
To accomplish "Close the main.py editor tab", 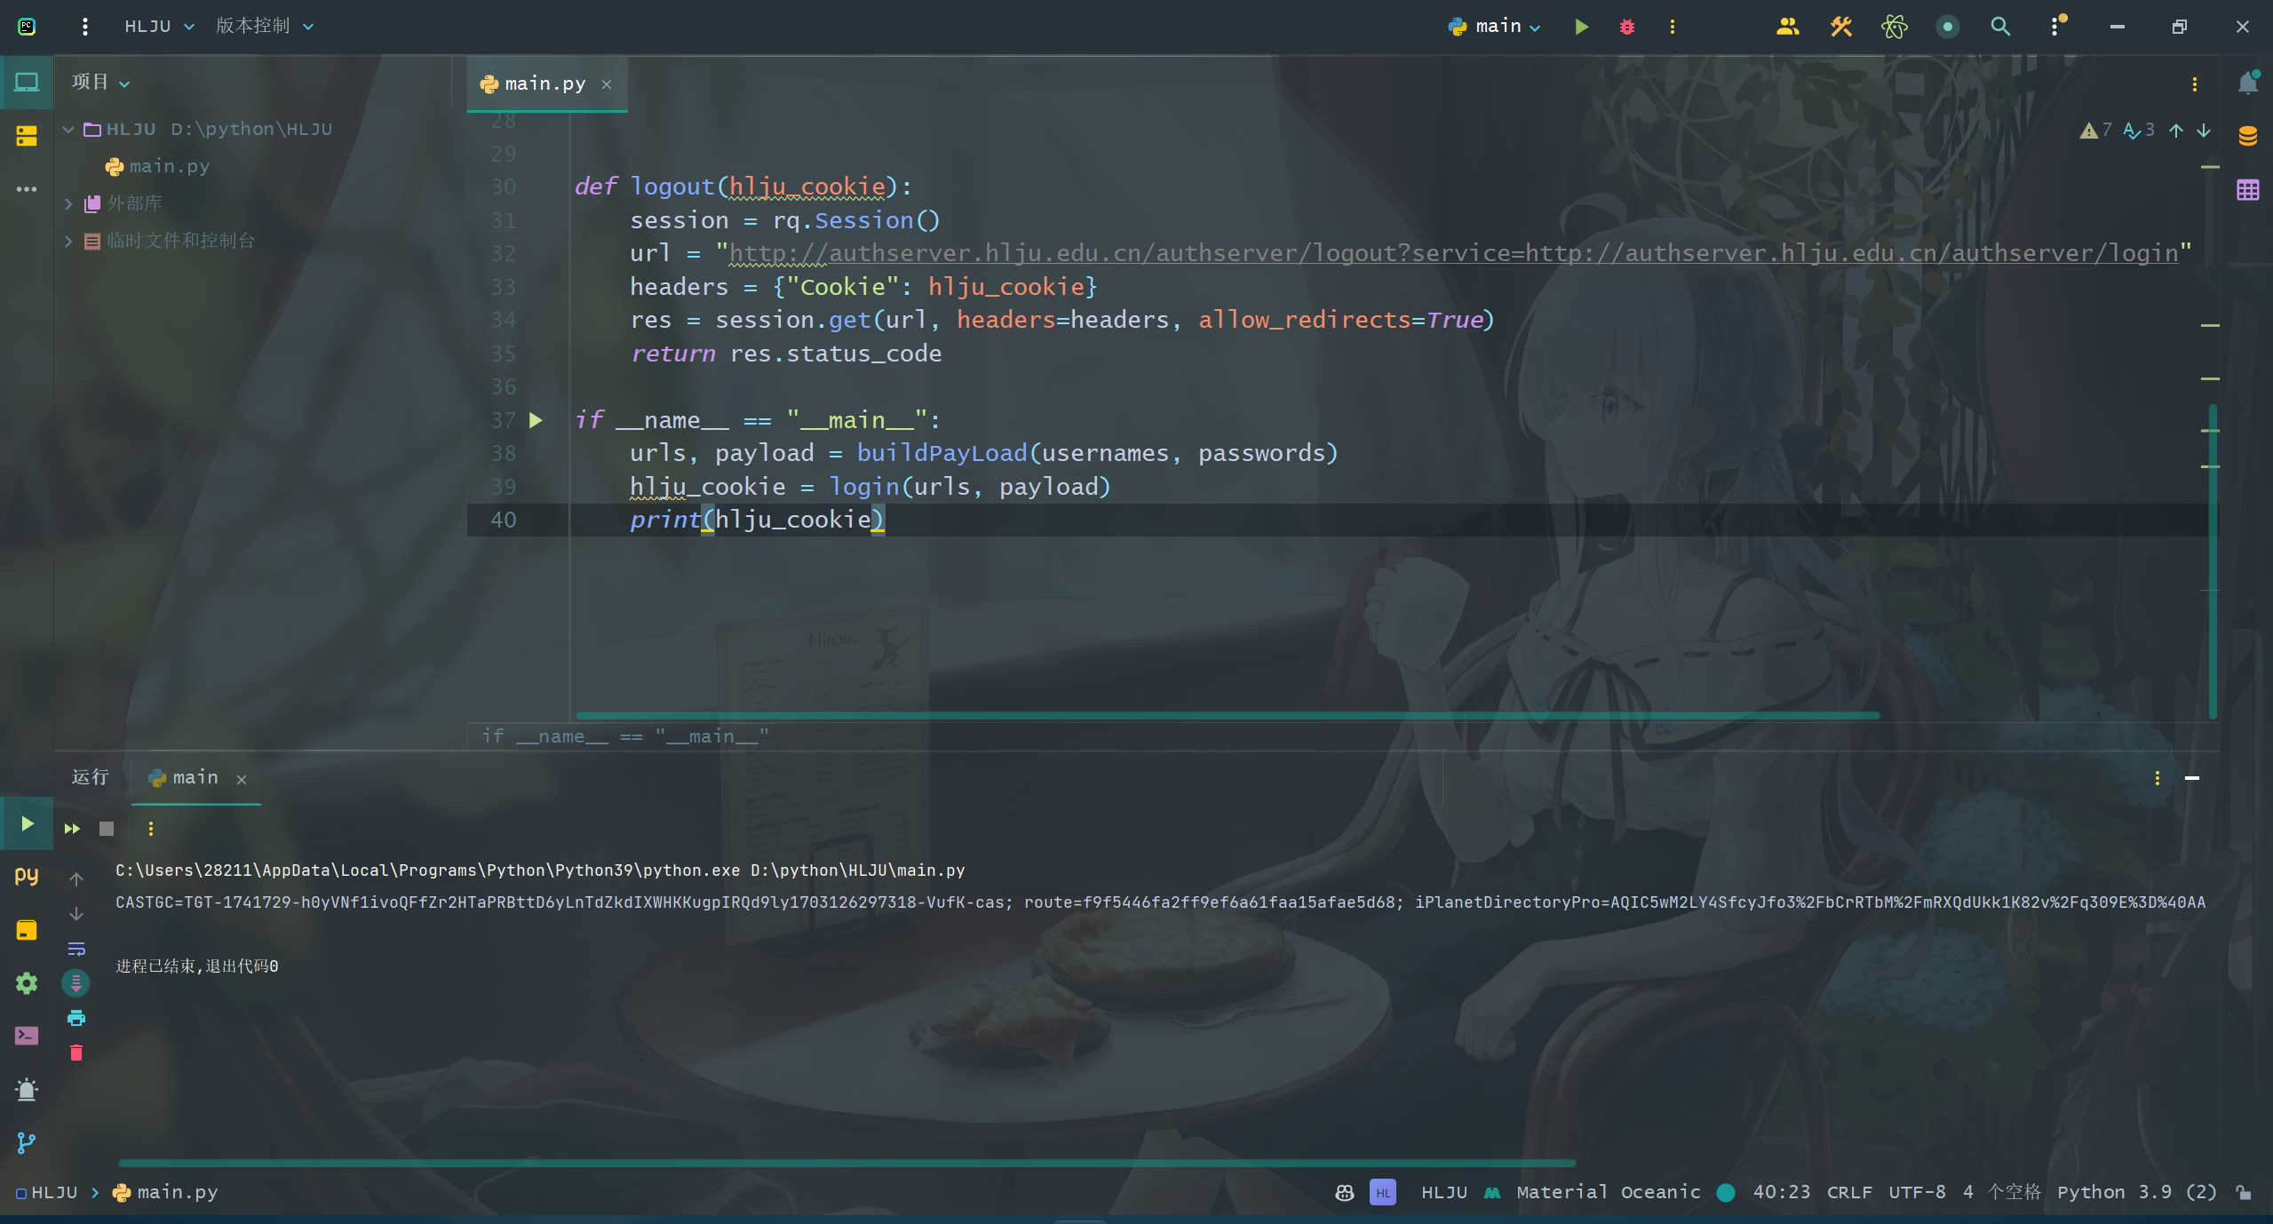I will point(607,84).
